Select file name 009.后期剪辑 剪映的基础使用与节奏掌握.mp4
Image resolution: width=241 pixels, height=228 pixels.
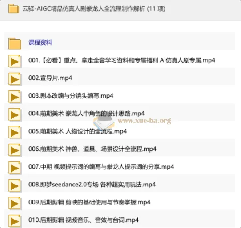pos(89,202)
